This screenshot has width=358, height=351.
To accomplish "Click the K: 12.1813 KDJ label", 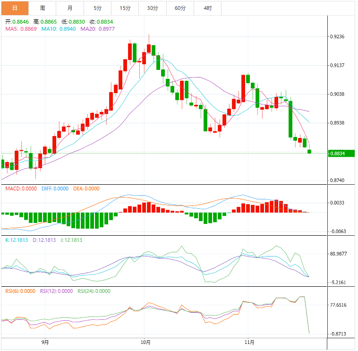I will click(17, 240).
